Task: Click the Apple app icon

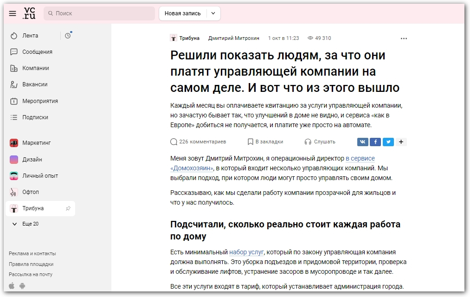Action: click(x=12, y=285)
